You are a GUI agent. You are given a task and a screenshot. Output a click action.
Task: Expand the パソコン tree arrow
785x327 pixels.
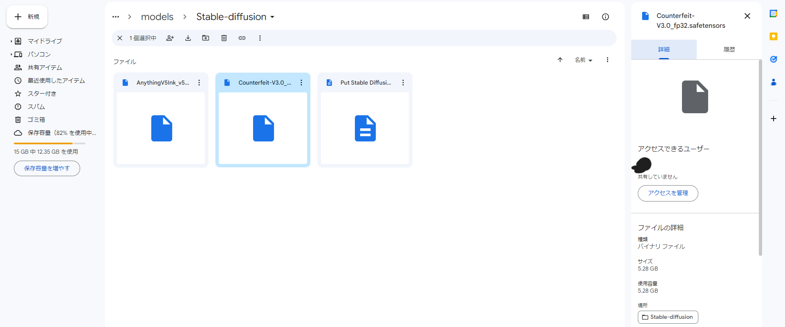tap(11, 54)
